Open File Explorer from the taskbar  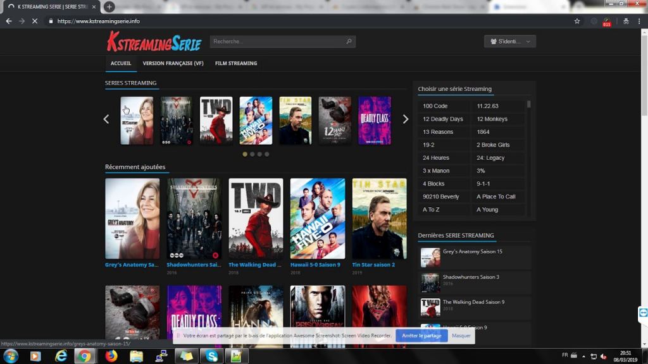(x=136, y=356)
